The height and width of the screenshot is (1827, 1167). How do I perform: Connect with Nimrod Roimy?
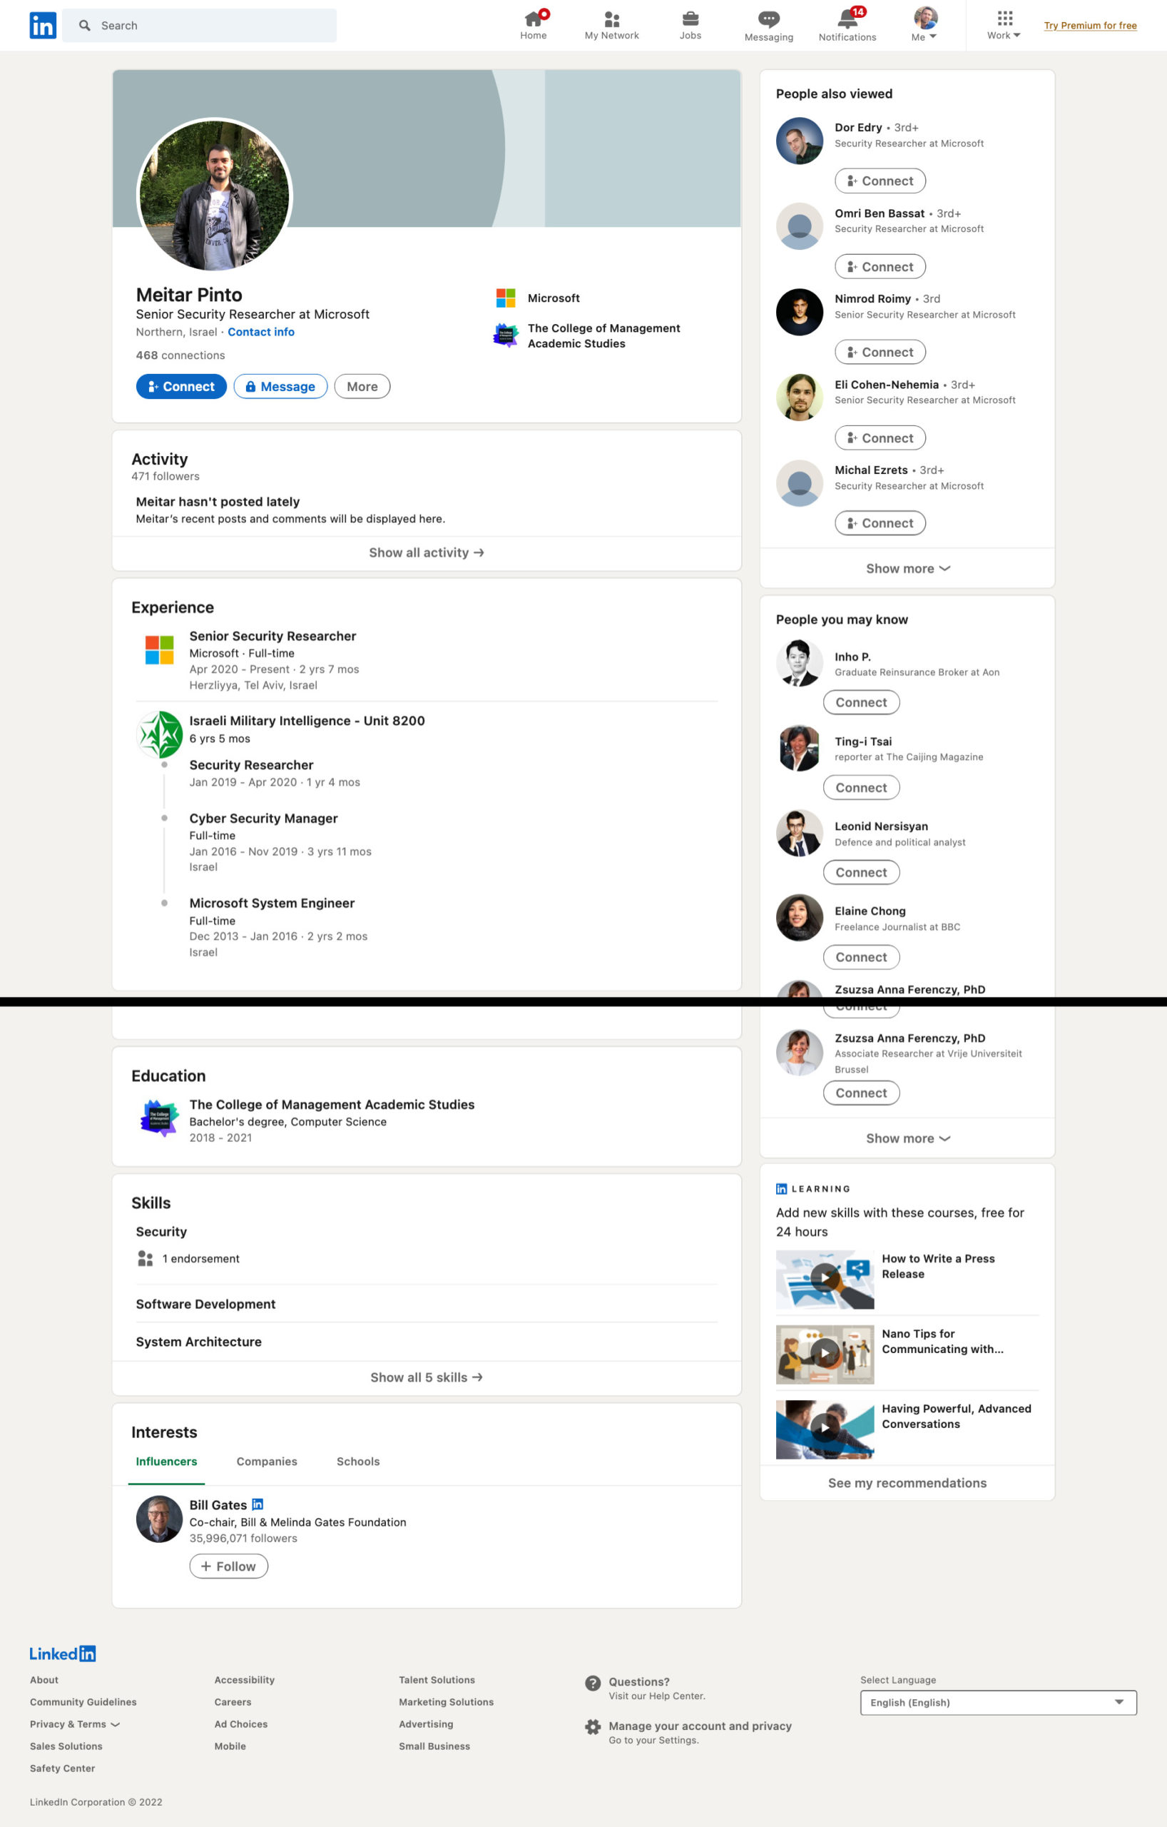coord(880,352)
